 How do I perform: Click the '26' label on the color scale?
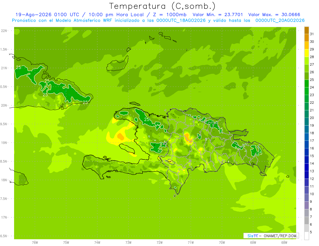(x=312, y=72)
